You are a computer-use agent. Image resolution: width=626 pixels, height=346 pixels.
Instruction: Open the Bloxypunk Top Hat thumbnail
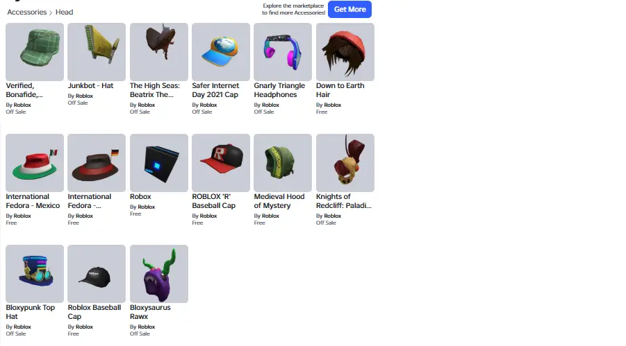(35, 274)
